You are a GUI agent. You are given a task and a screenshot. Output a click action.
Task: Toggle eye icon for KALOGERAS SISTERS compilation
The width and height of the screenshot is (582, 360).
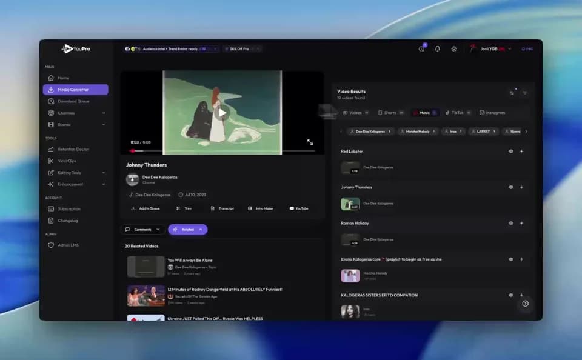(x=511, y=295)
